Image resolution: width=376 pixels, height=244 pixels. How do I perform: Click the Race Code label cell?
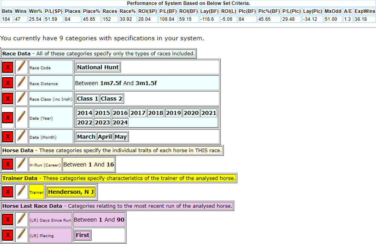click(x=51, y=67)
